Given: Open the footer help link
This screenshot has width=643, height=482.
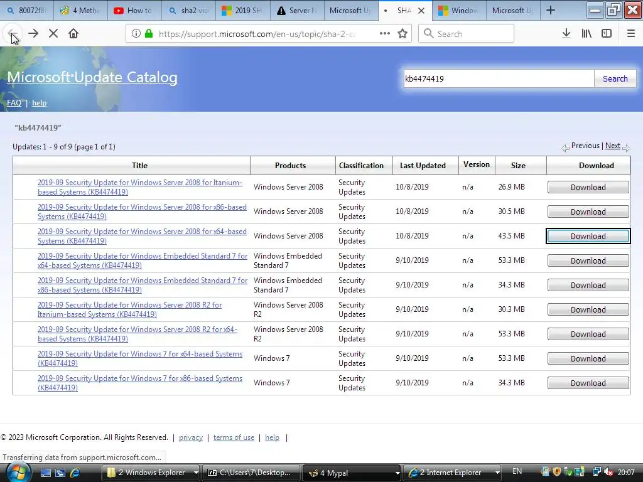Looking at the screenshot, I should 272,437.
